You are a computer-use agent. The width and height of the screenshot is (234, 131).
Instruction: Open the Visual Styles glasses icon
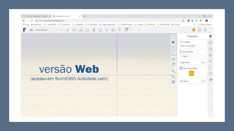(x=211, y=61)
